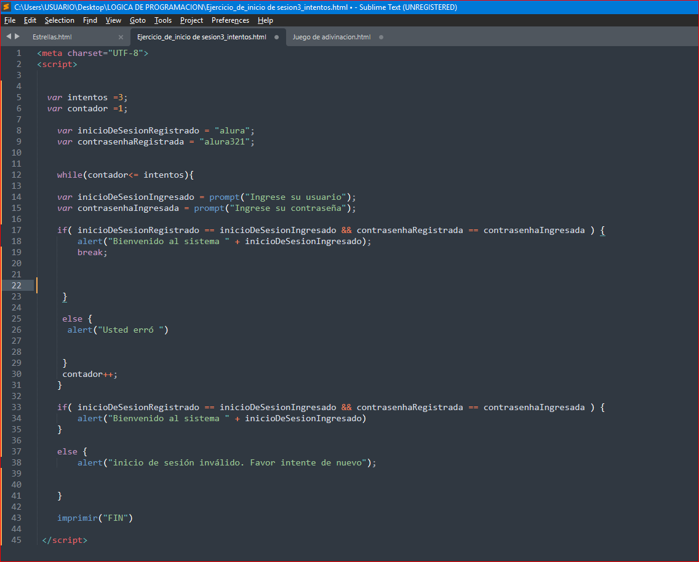Click the unsaved dot on Juego de adivinacion tab
Image resolution: width=699 pixels, height=562 pixels.
tap(381, 37)
